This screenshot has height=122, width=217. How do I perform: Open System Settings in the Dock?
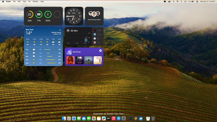coord(124,118)
